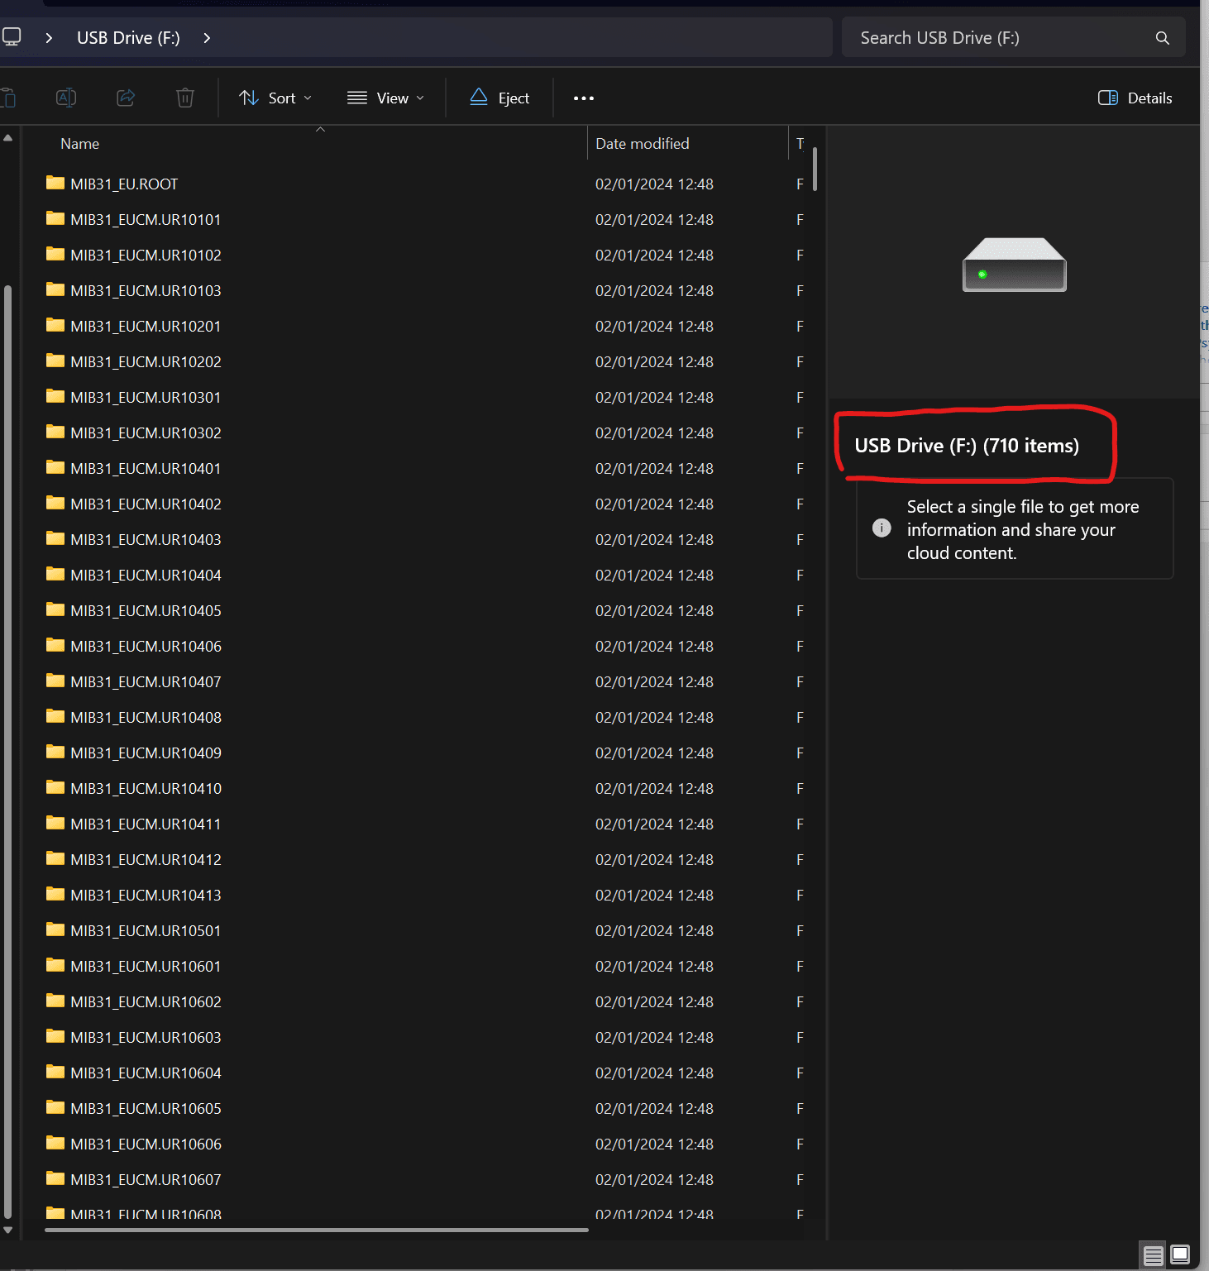Select folder MIB31_EUCM.UR10301

[x=146, y=397]
